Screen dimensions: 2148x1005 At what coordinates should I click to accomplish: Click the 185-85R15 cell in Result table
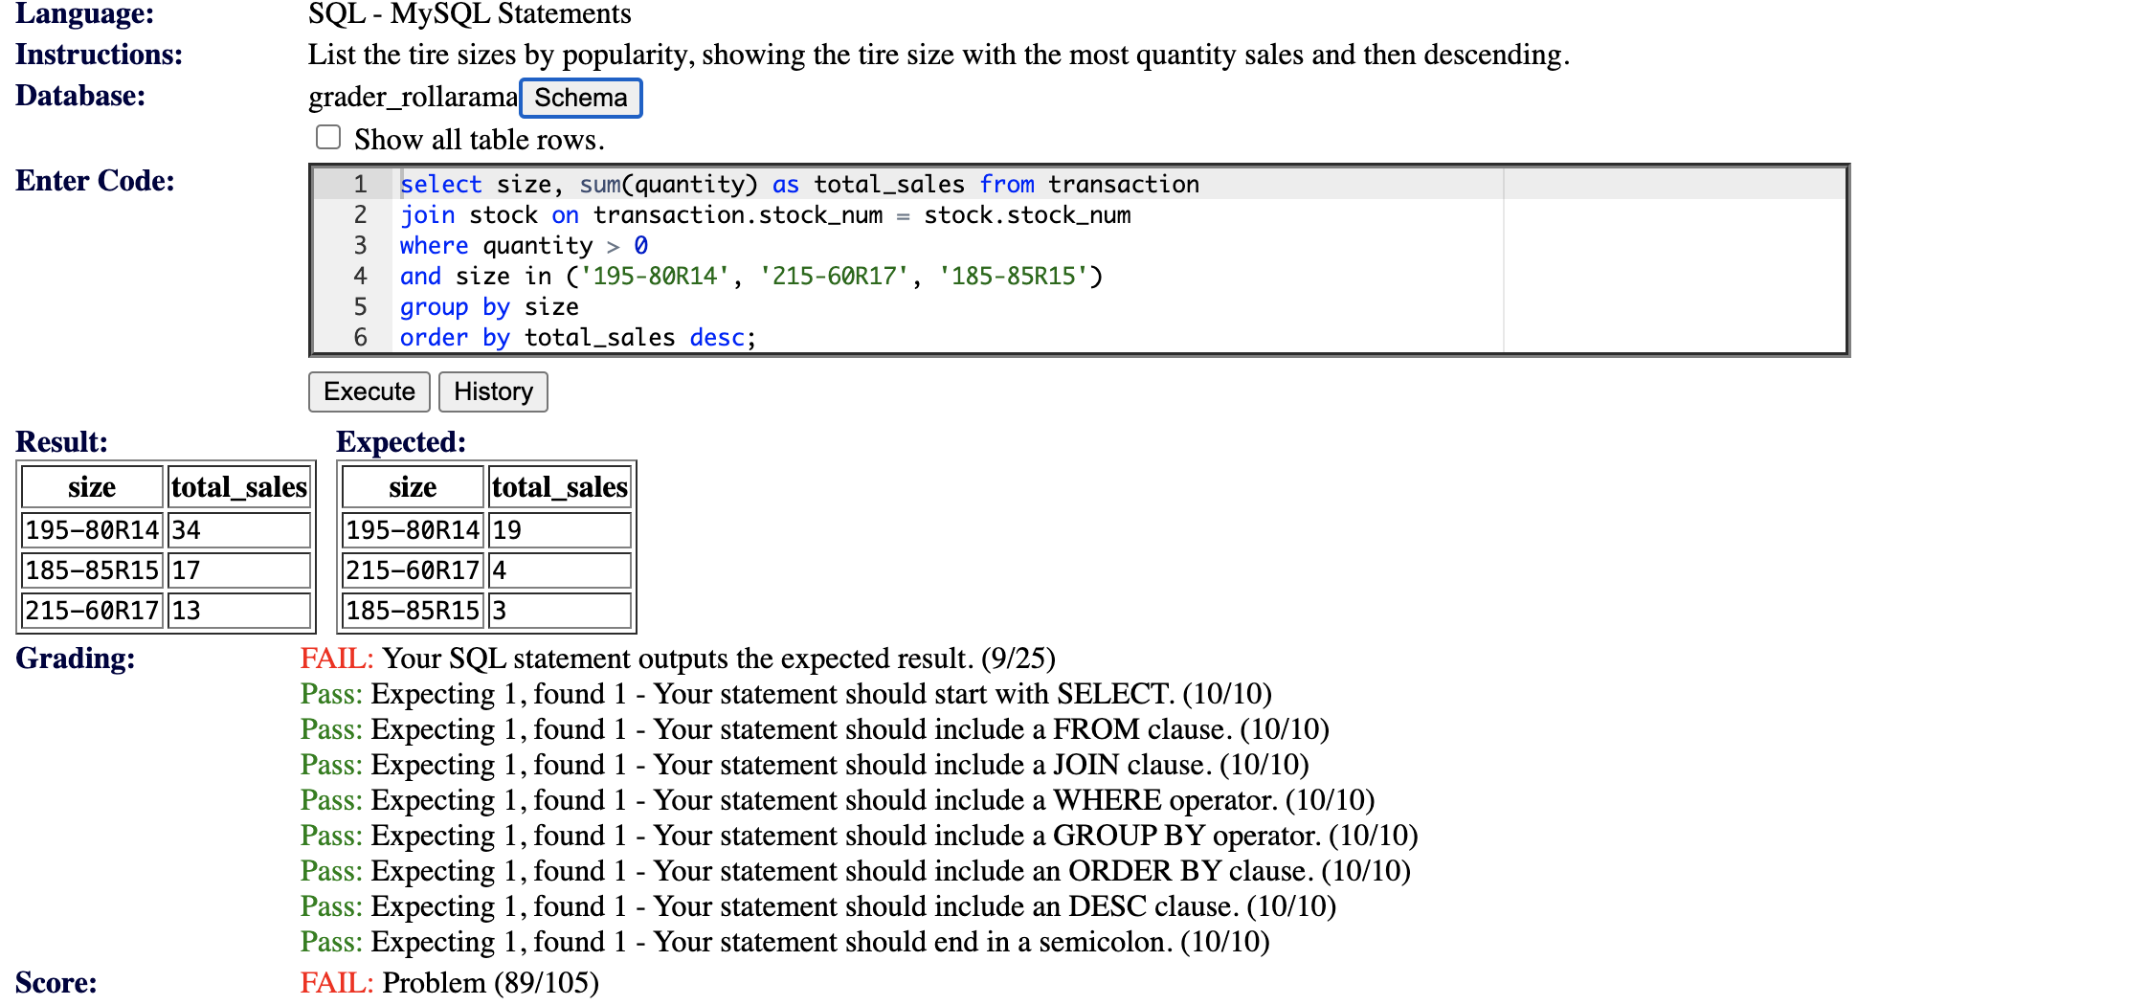tap(91, 569)
